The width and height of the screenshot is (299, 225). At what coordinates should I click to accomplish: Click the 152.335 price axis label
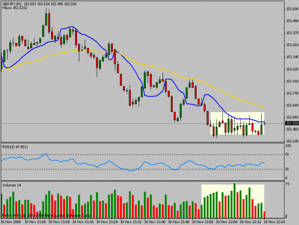coord(292,141)
